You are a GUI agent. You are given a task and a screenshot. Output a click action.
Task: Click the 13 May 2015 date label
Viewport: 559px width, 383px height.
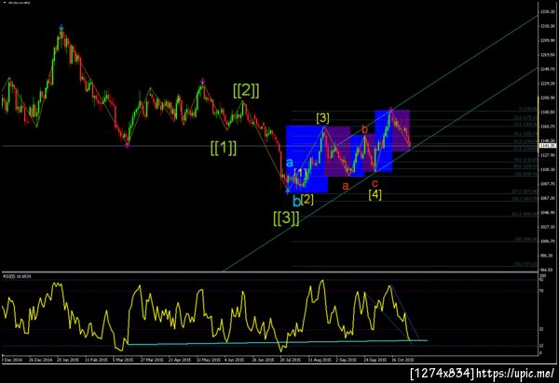208,360
